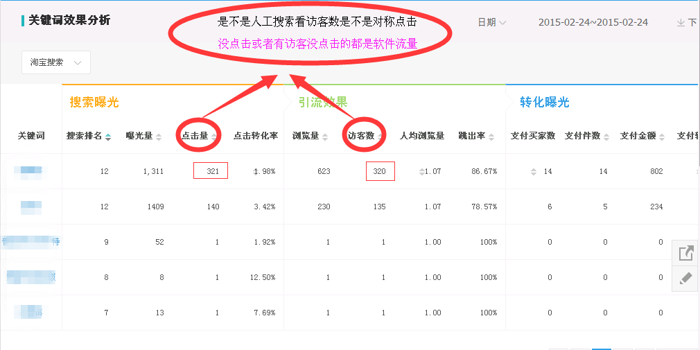Open the blurred keyword in the exposure 52 row
The height and width of the screenshot is (350, 700).
30,242
